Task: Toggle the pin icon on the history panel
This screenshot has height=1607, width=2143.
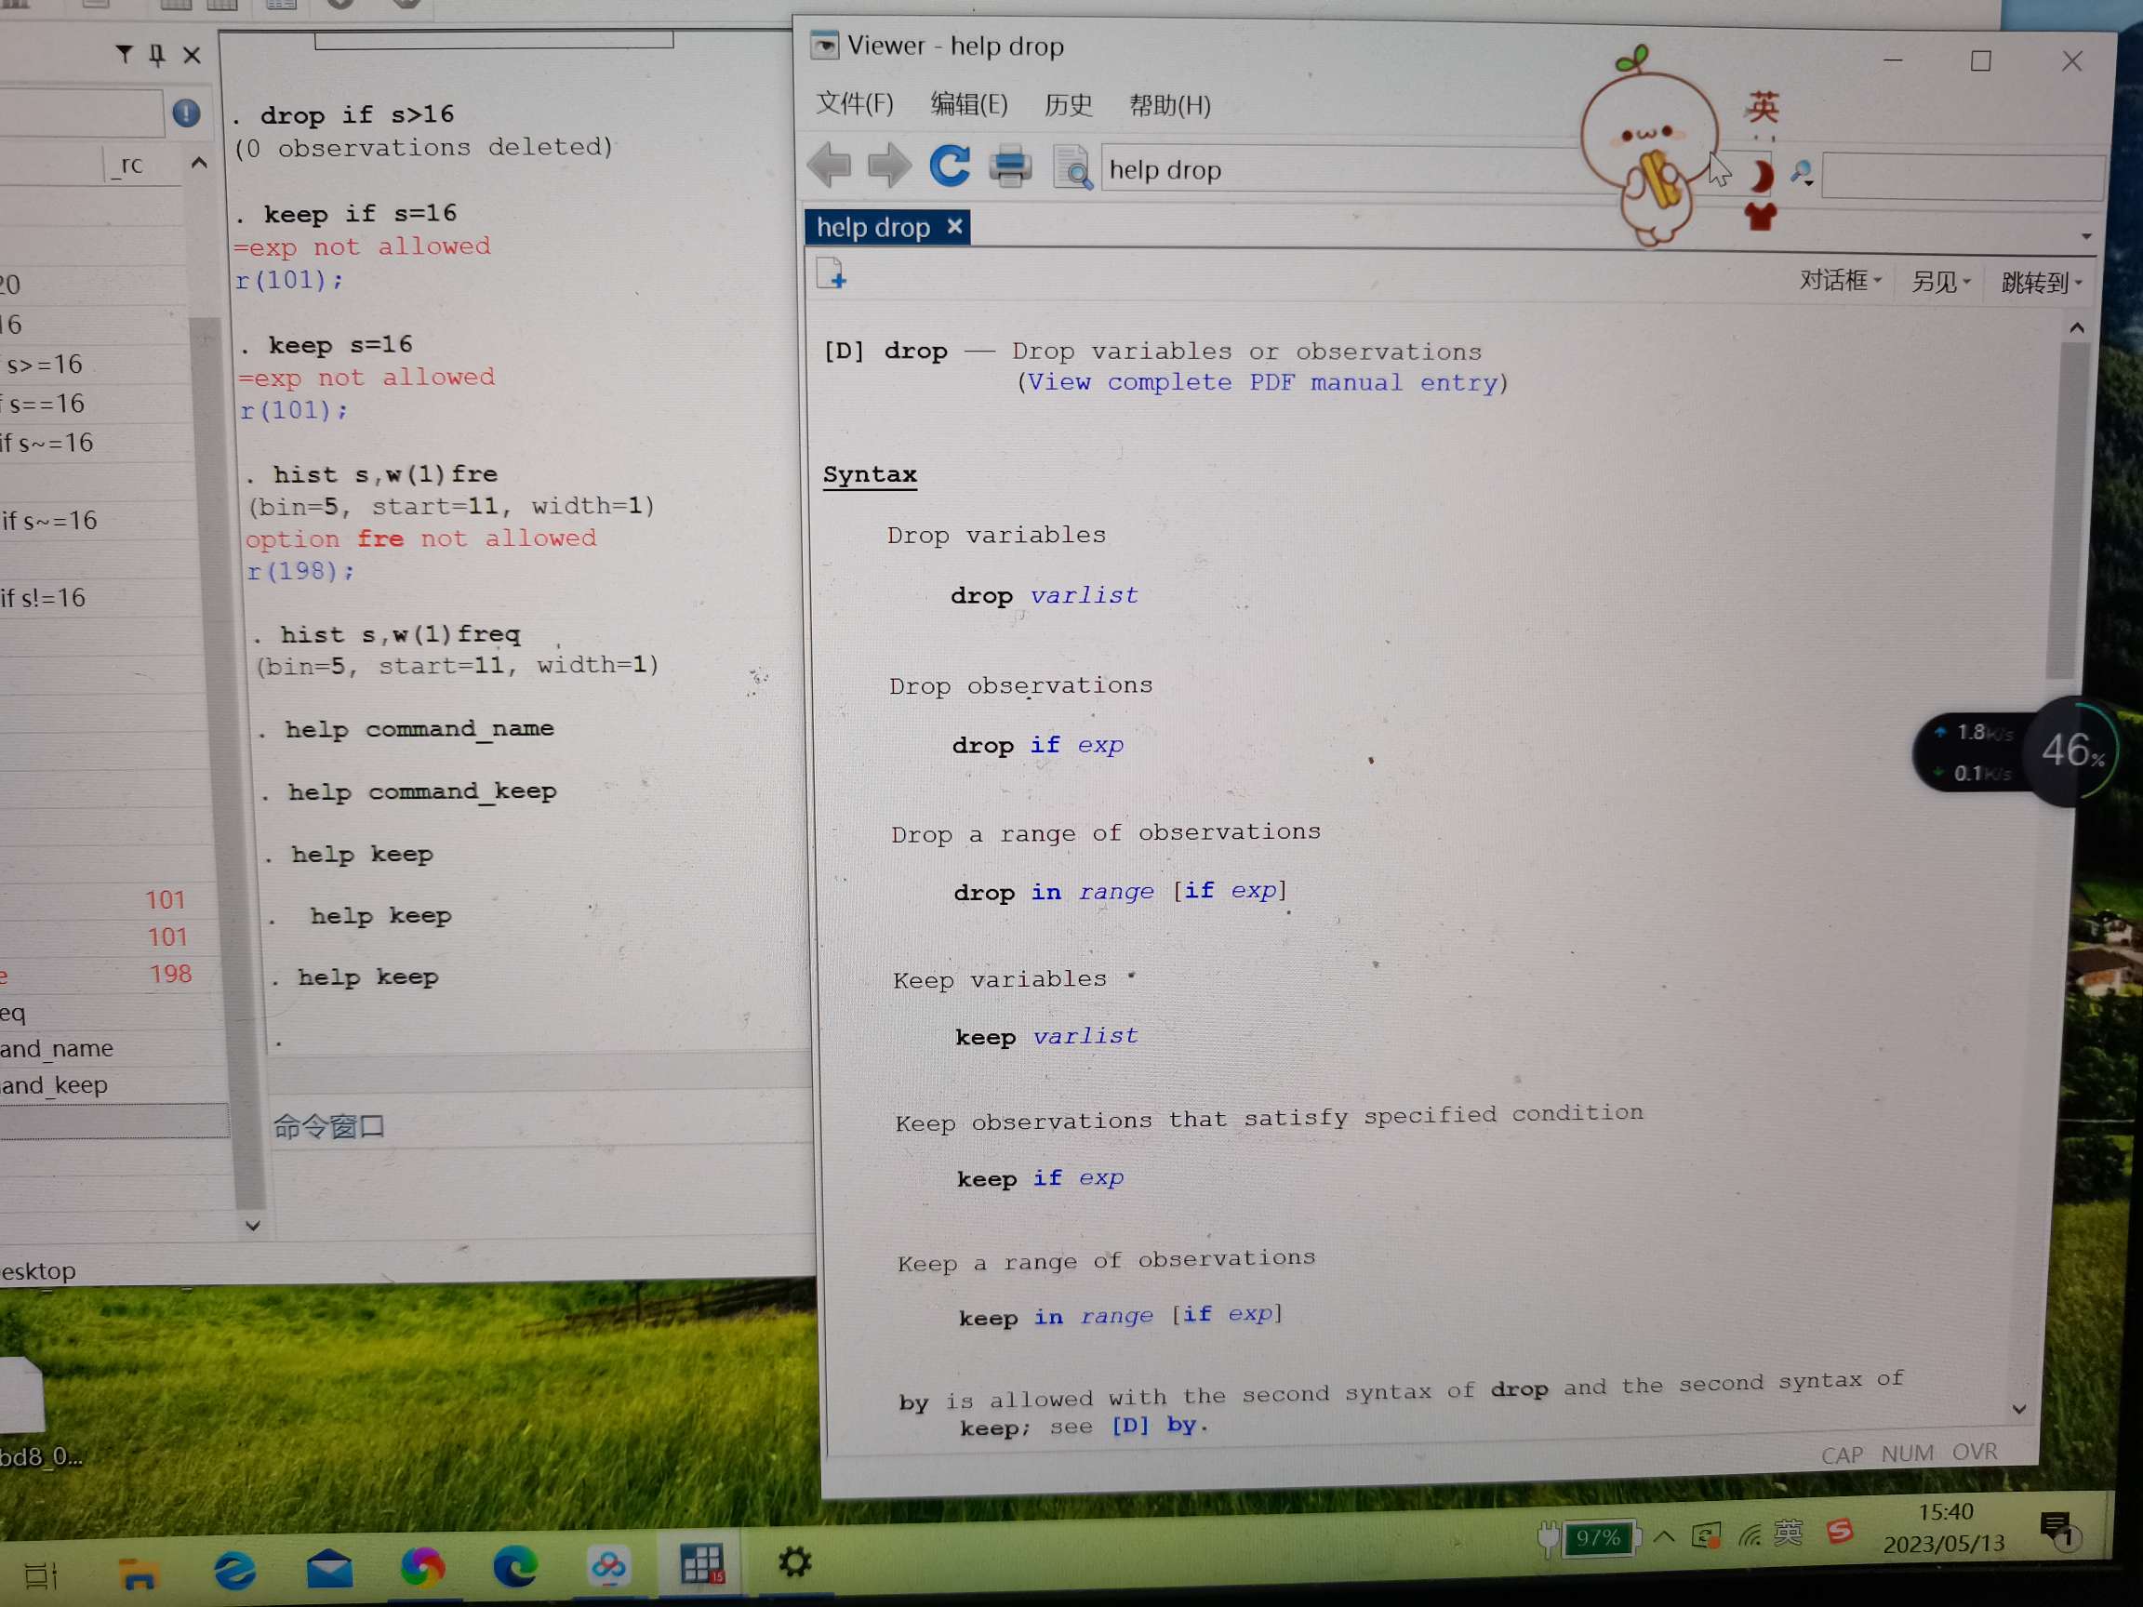Action: click(x=157, y=55)
